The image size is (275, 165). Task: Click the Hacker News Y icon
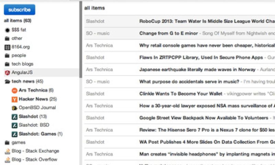[x=14, y=99]
